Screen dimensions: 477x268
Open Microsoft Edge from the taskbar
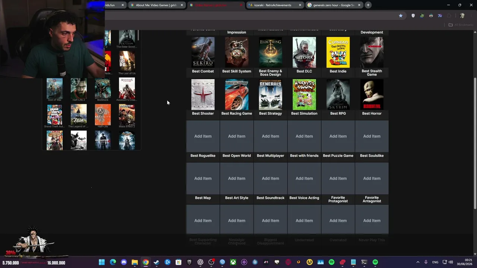coord(113,262)
